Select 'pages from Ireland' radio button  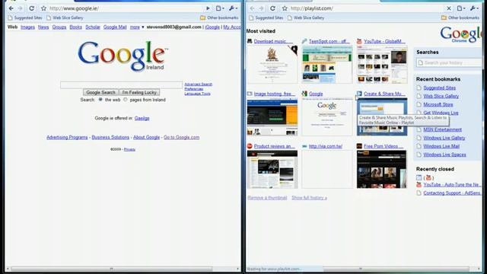tap(126, 100)
